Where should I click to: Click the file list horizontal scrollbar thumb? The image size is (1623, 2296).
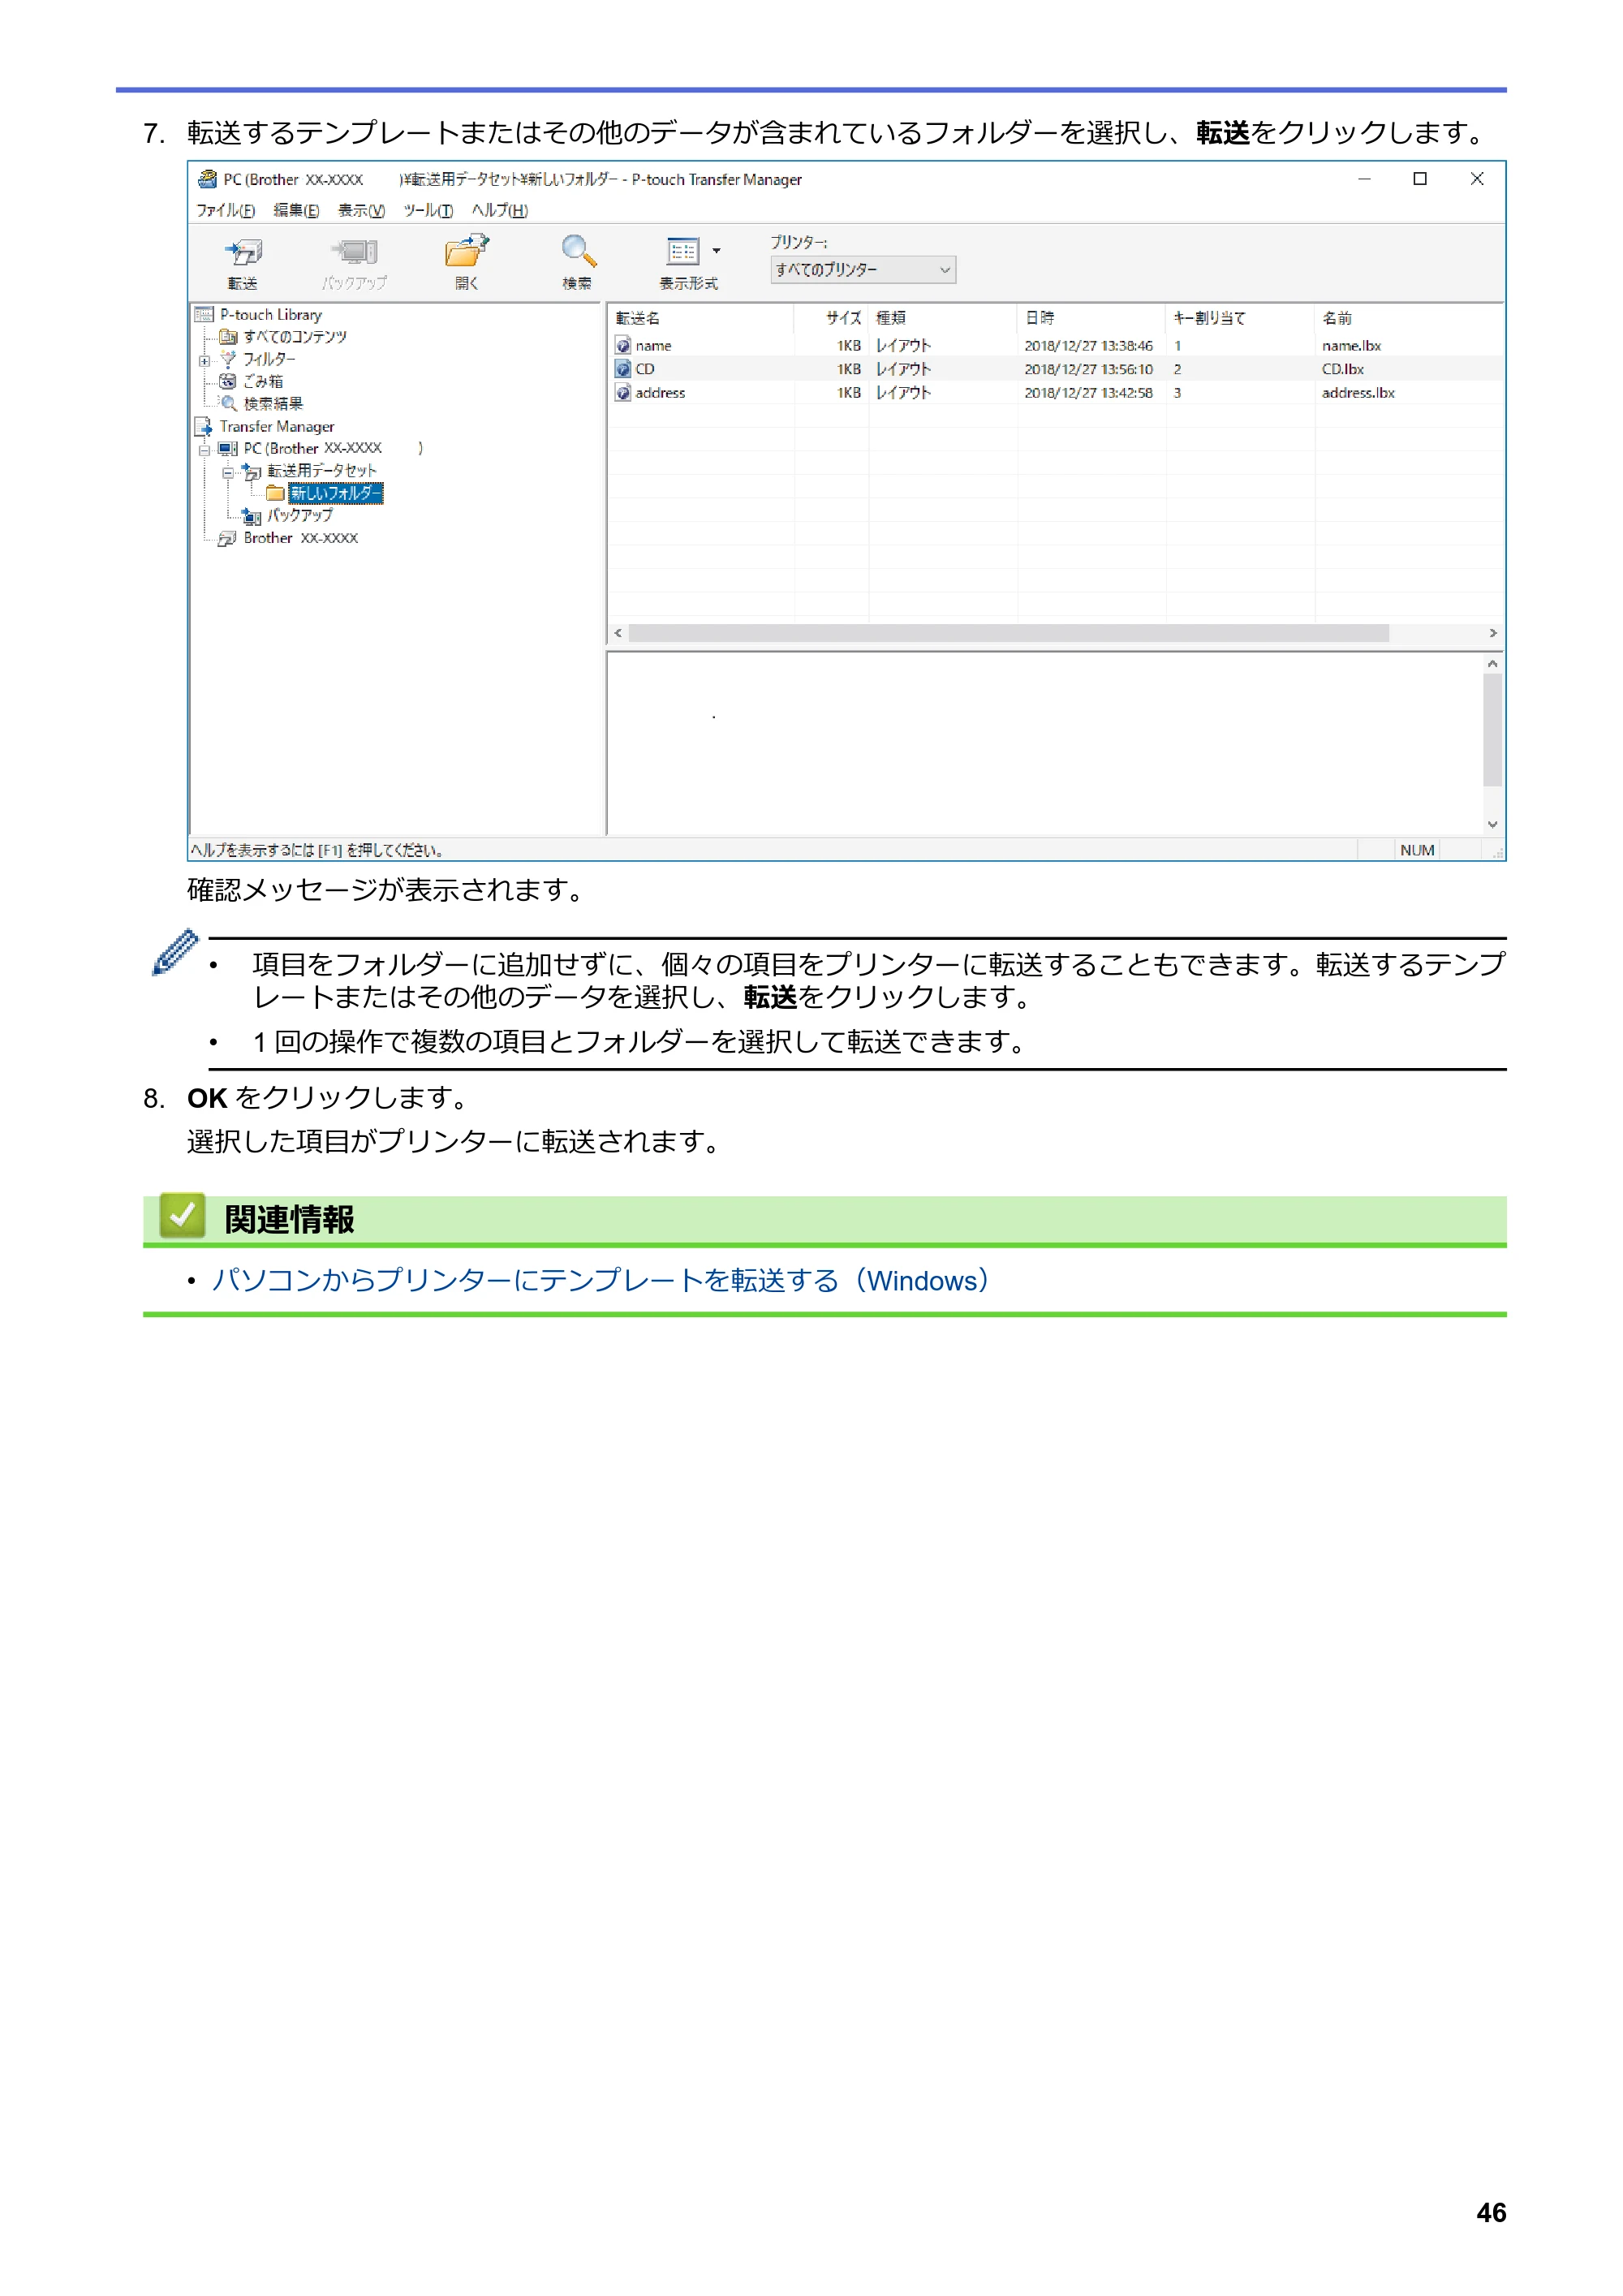(x=1008, y=634)
